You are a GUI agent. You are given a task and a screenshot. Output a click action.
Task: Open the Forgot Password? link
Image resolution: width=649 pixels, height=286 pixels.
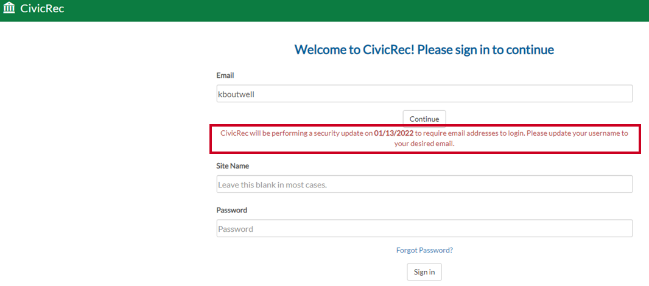tap(424, 250)
